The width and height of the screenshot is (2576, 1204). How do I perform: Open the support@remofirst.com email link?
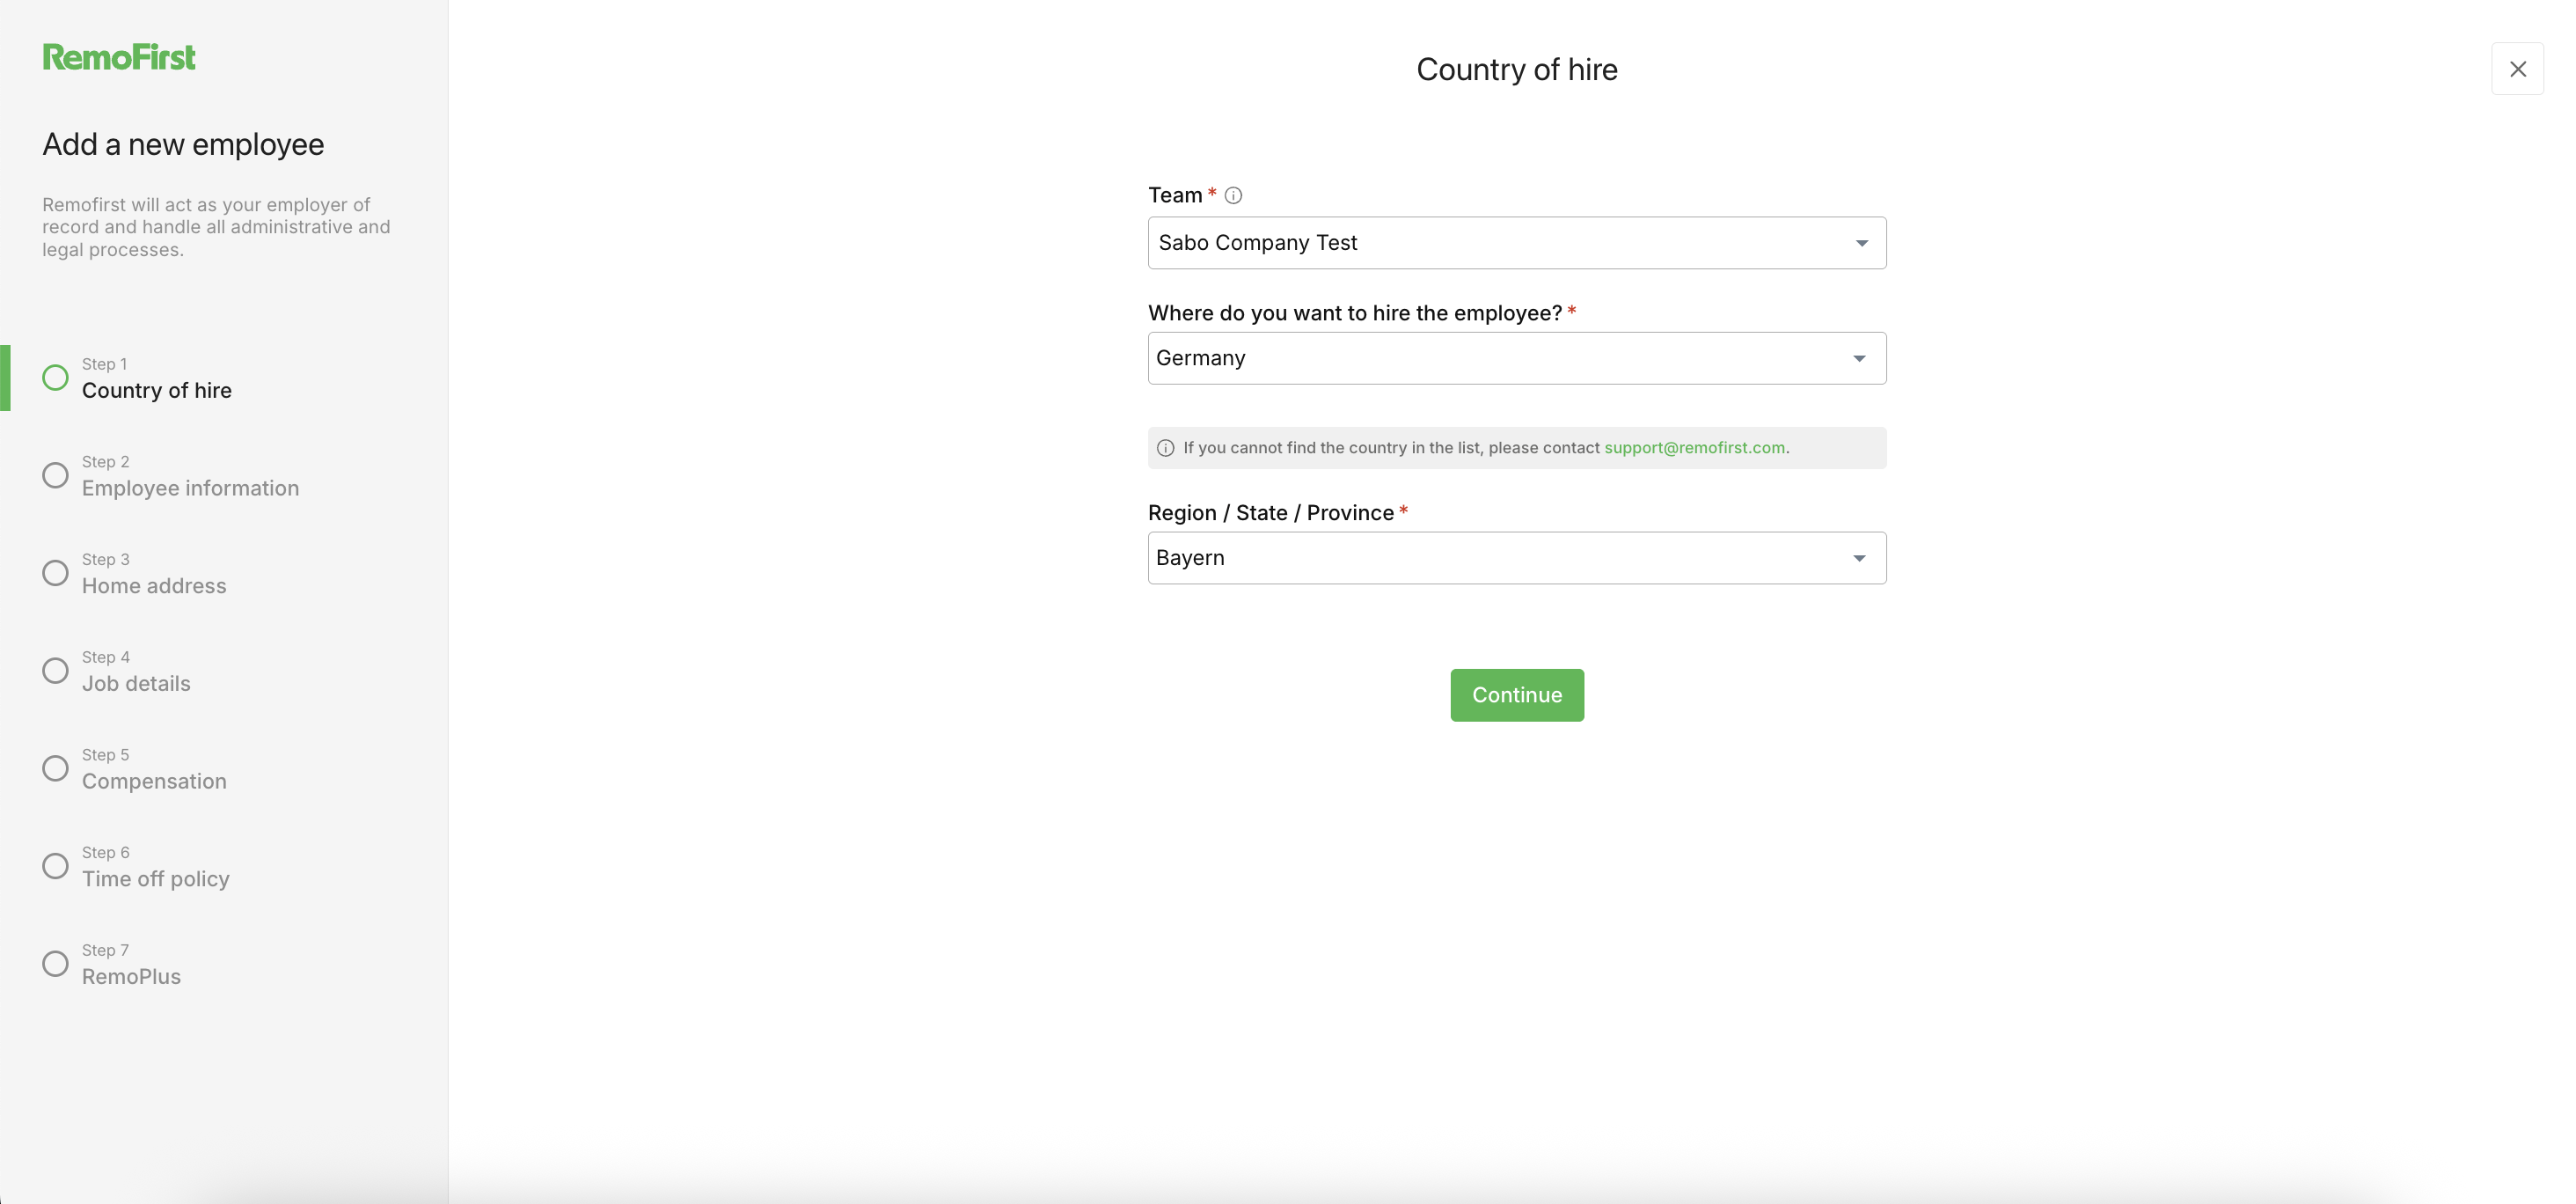[x=1694, y=448]
